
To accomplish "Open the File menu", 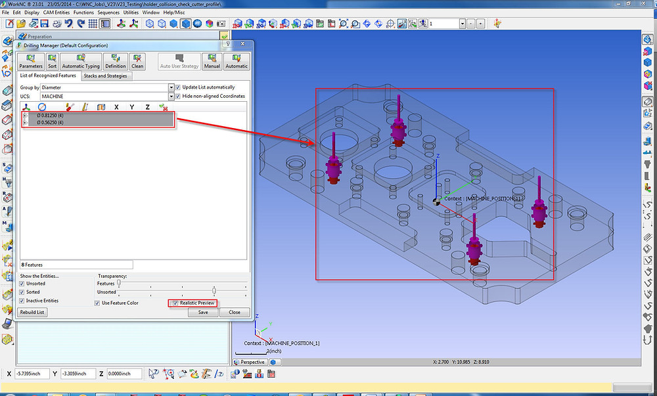I will click(5, 12).
